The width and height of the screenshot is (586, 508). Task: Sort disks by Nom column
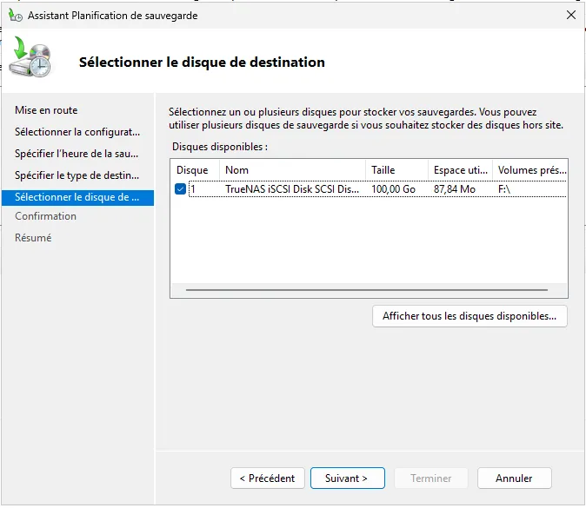pos(291,170)
